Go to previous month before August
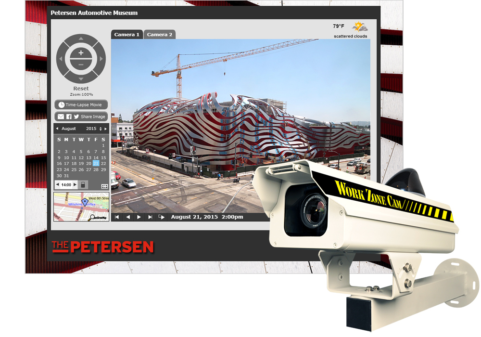 [x=57, y=129]
